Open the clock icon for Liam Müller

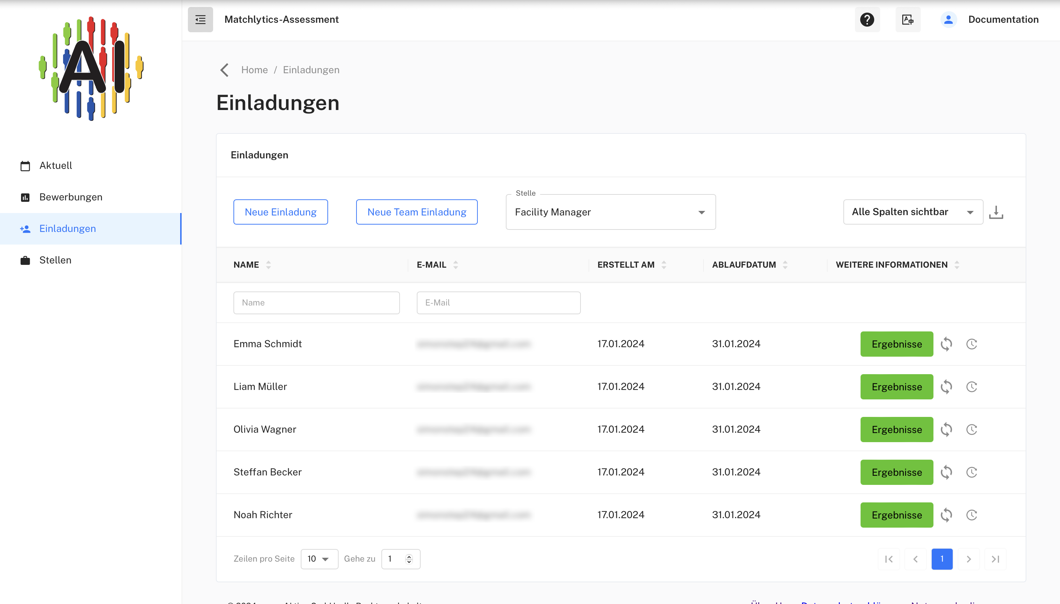[x=972, y=387]
